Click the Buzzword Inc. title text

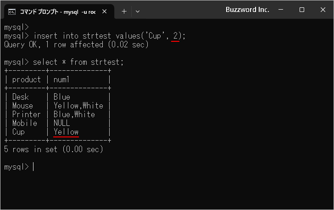247,10
